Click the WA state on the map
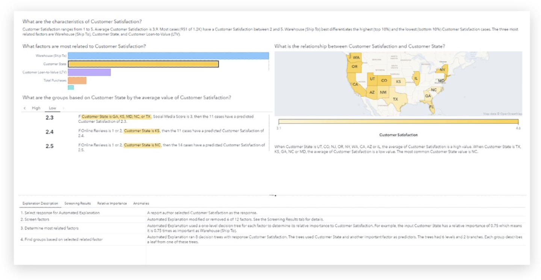The width and height of the screenshot is (541, 280). (x=356, y=58)
